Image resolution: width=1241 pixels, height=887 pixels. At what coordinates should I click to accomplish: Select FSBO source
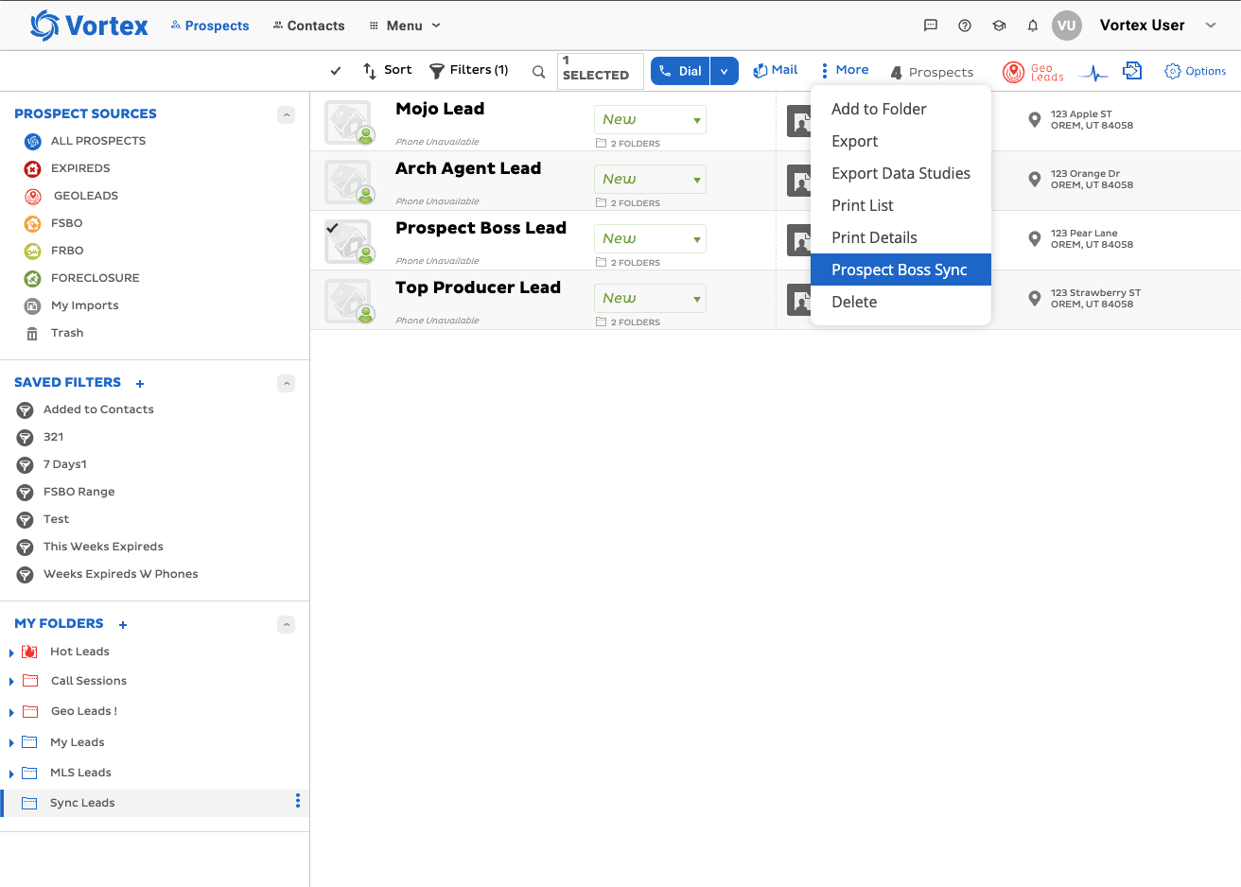click(54, 223)
